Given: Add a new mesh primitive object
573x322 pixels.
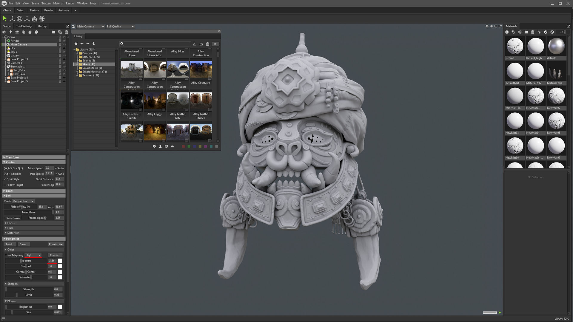Looking at the screenshot, I should 4,32.
